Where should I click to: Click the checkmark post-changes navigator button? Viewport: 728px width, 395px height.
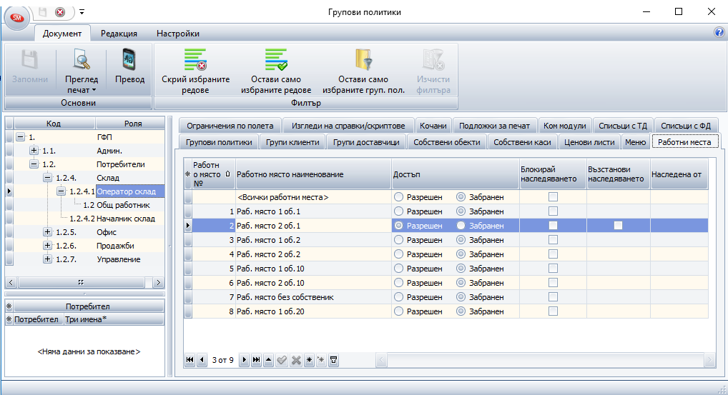(281, 360)
